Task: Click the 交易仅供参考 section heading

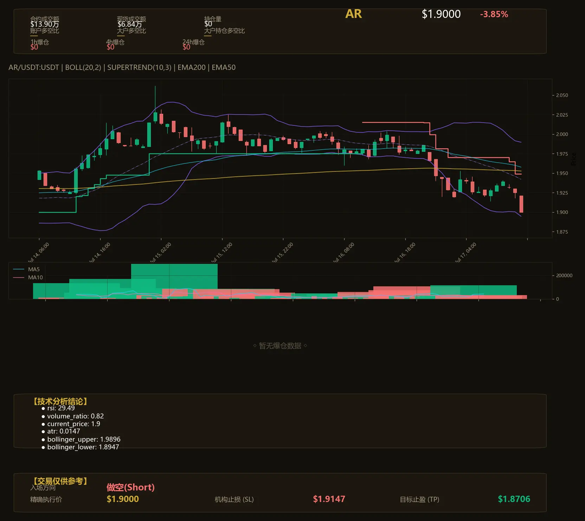Action: tap(60, 481)
